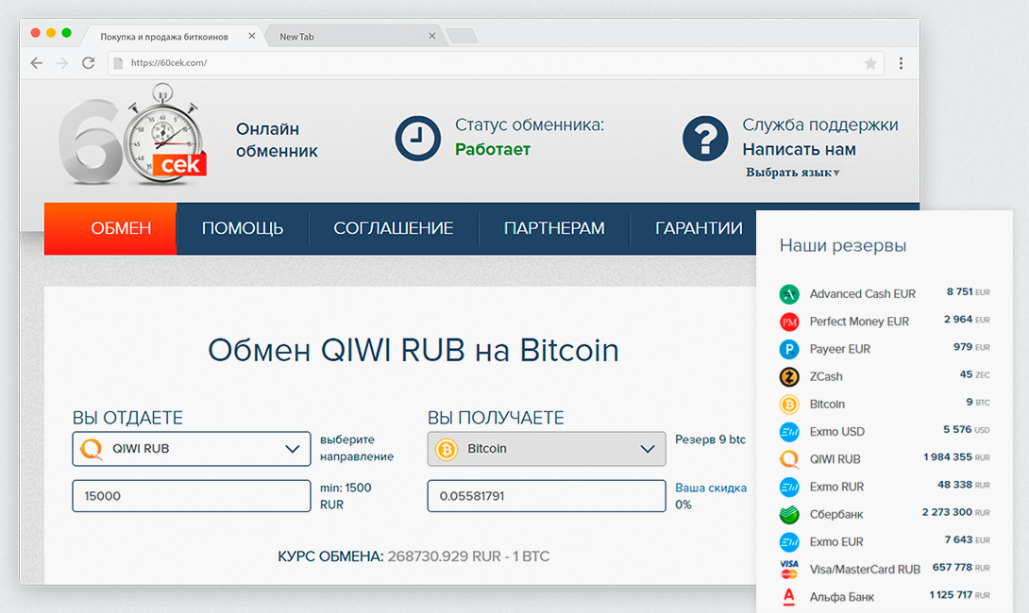
Task: Click the Exmo RUR reserve label
Action: (x=836, y=487)
